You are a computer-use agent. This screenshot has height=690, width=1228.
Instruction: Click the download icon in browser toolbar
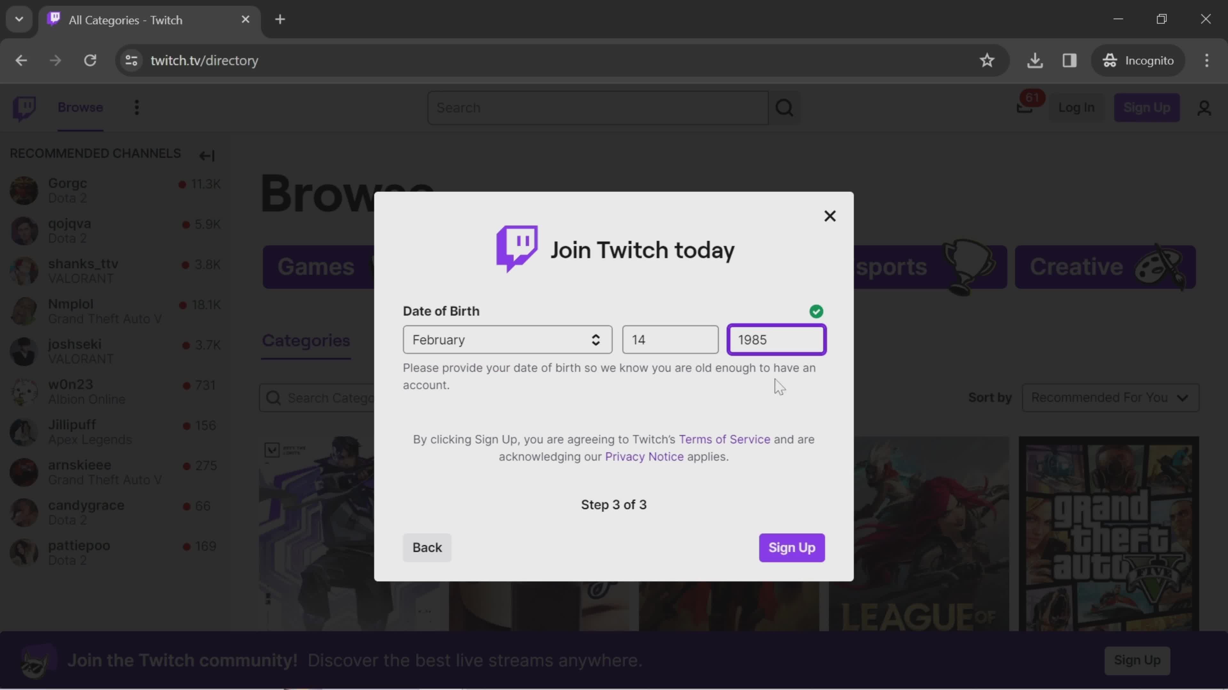tap(1036, 60)
